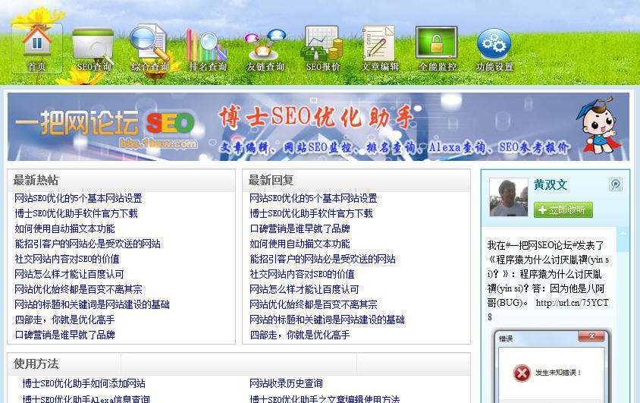Open 网站的标题和关键词是网站建设的基础 in 最新热帖
640x403 pixels.
click(x=92, y=304)
